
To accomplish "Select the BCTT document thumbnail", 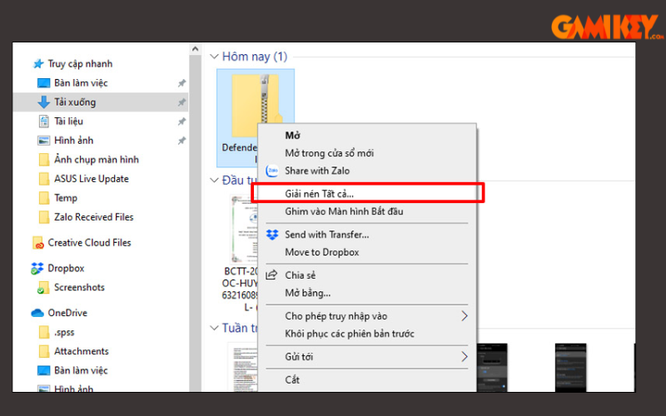I will click(243, 230).
